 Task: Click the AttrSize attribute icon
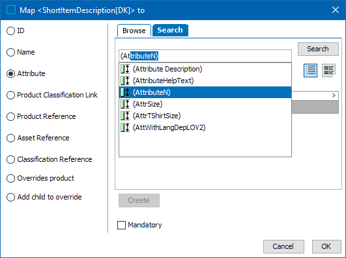coord(125,104)
